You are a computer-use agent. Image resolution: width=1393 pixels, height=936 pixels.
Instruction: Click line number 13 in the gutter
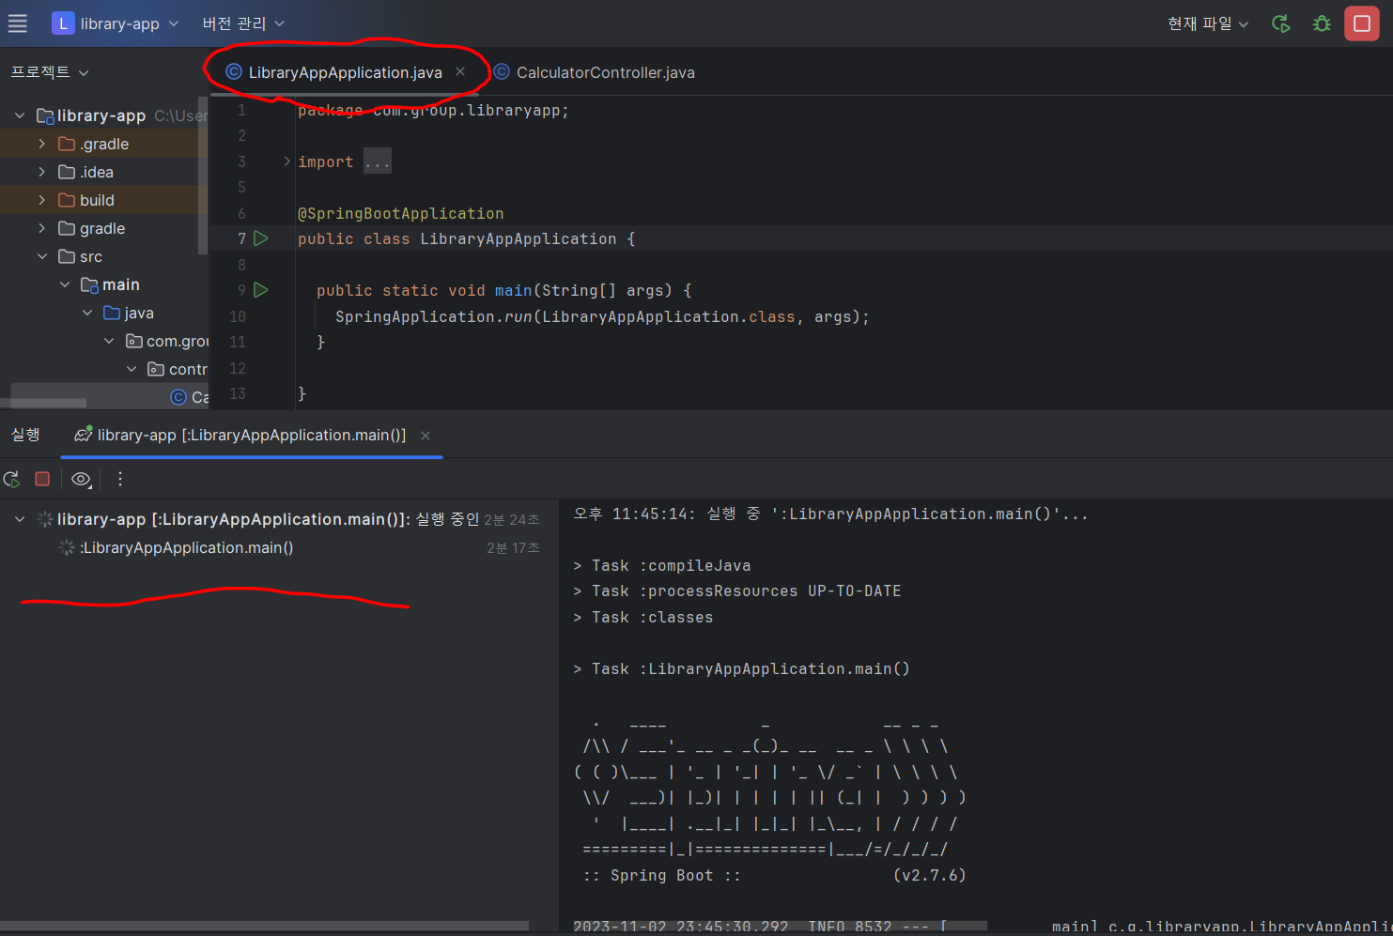point(238,393)
